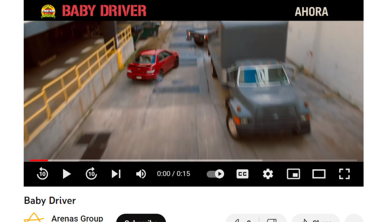Screen dimensions: 371x222
Task: Skip forward 10 seconds
Action: pos(91,174)
